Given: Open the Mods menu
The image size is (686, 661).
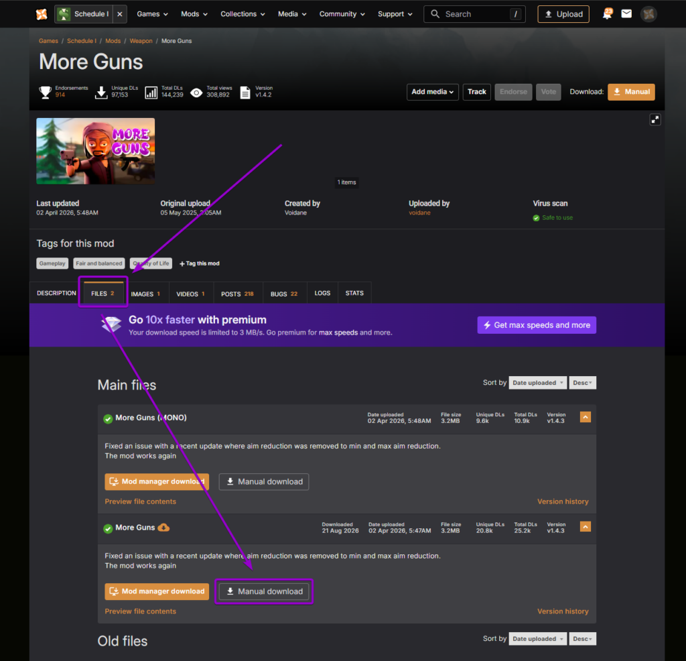Looking at the screenshot, I should pyautogui.click(x=194, y=14).
